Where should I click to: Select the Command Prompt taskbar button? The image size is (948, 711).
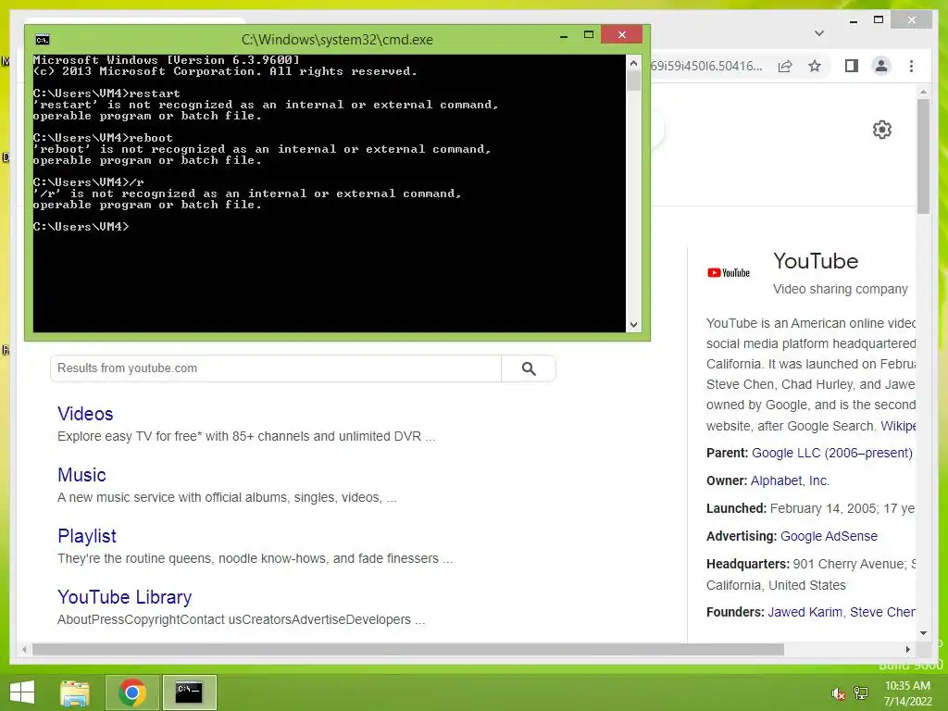pyautogui.click(x=189, y=692)
